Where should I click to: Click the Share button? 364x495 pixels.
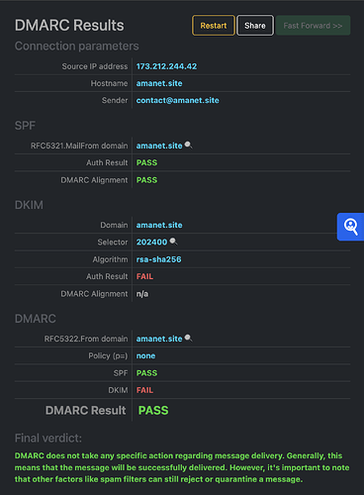255,26
